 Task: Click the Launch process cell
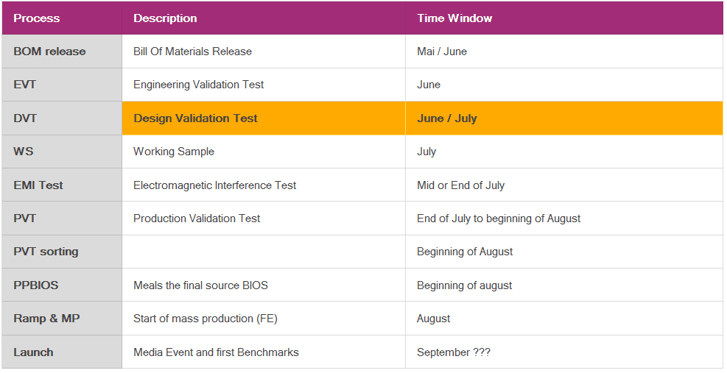[x=33, y=352]
